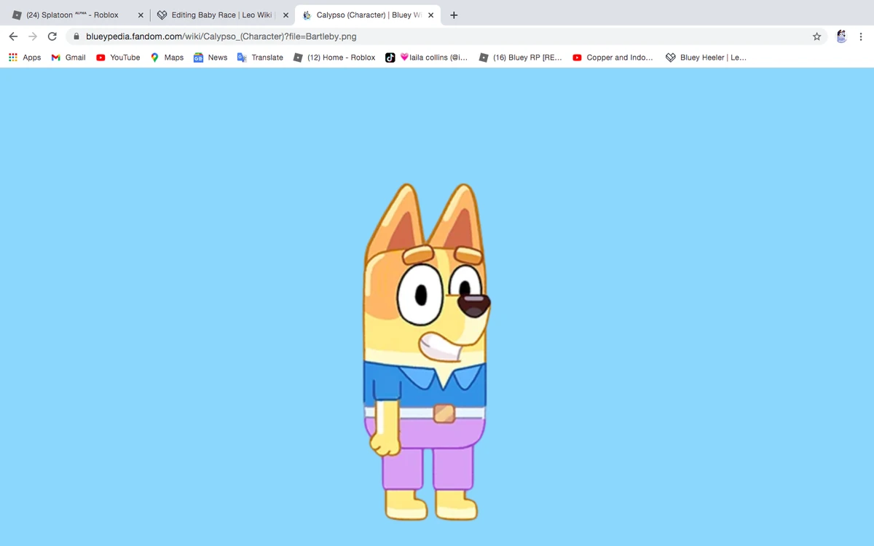Viewport: 874px width, 546px height.
Task: Click the browser profile avatar
Action: pos(841,35)
